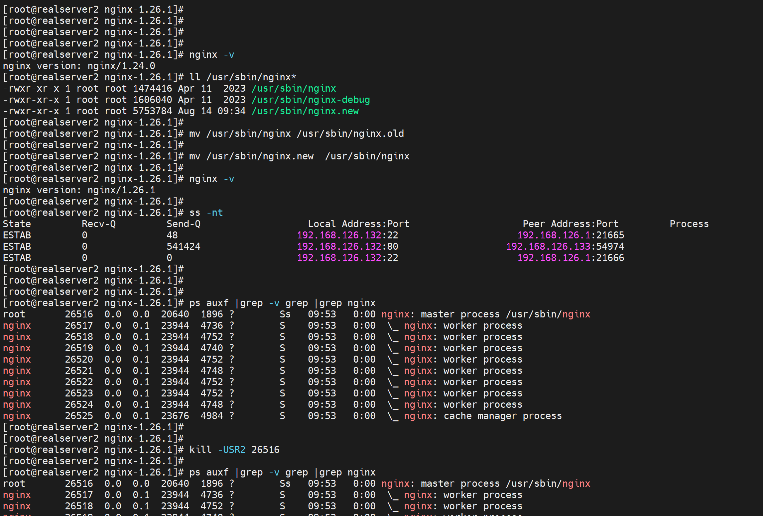The width and height of the screenshot is (763, 516).
Task: Click the 'Local Address:Port' column header
Action: 358,224
